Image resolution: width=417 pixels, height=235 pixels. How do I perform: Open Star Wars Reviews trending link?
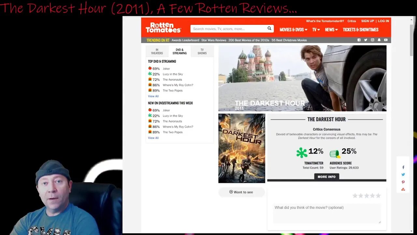click(x=214, y=40)
